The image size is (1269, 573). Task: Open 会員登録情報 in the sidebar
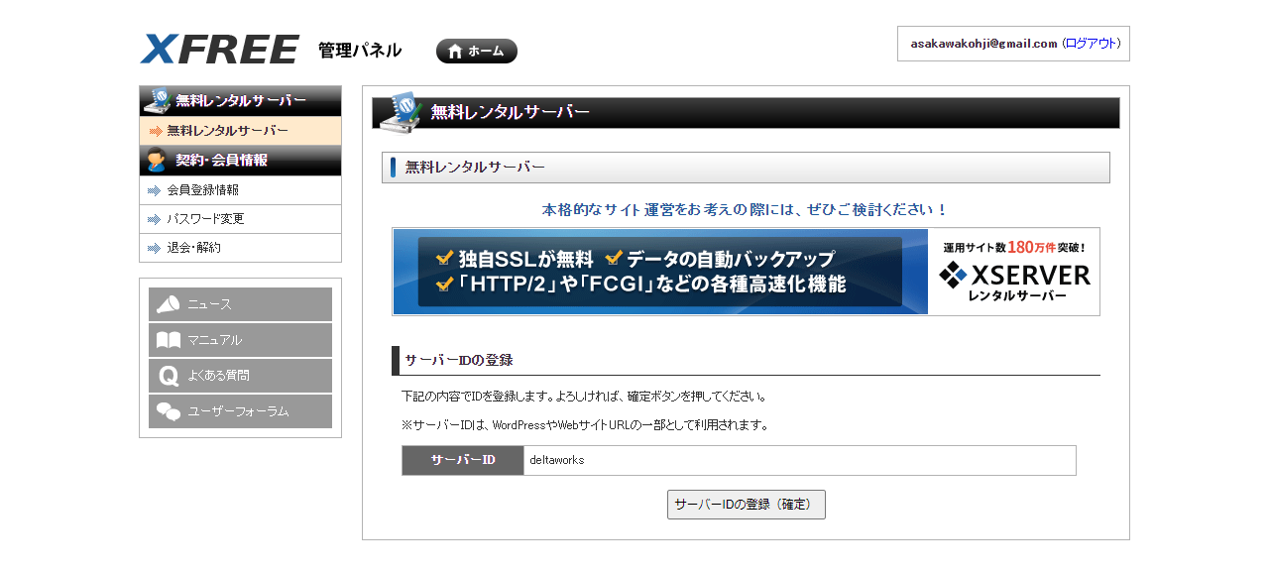coord(202,190)
